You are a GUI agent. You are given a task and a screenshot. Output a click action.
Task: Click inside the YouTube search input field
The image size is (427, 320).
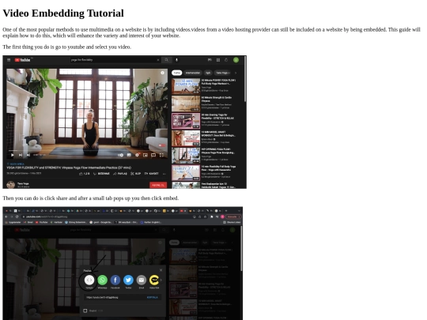click(113, 60)
